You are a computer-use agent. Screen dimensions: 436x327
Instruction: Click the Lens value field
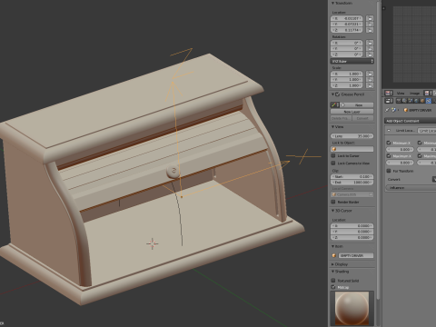[352, 136]
